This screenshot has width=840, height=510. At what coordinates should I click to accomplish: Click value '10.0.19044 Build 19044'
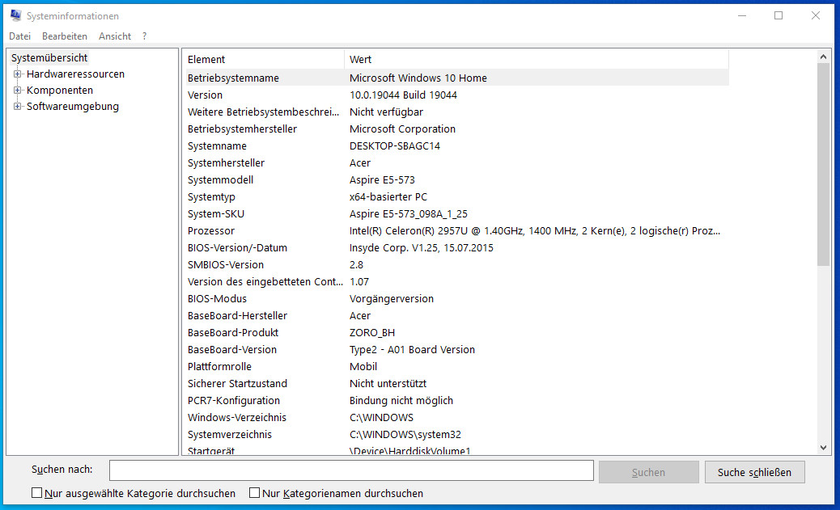(403, 95)
